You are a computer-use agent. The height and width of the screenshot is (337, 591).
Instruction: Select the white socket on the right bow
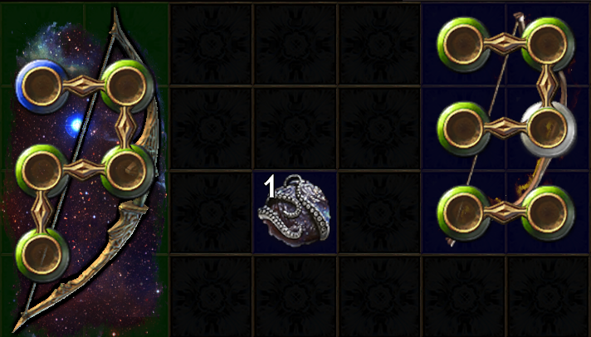coord(548,129)
